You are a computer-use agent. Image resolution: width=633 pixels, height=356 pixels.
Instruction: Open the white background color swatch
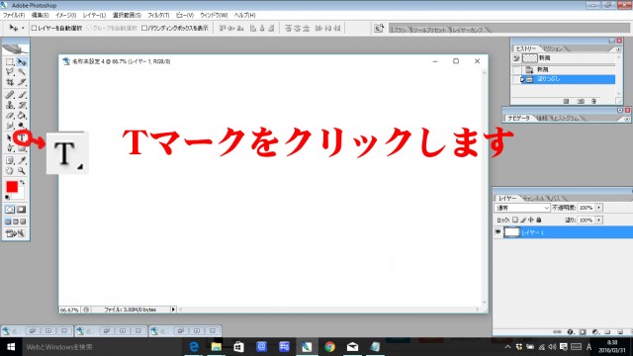pos(20,195)
